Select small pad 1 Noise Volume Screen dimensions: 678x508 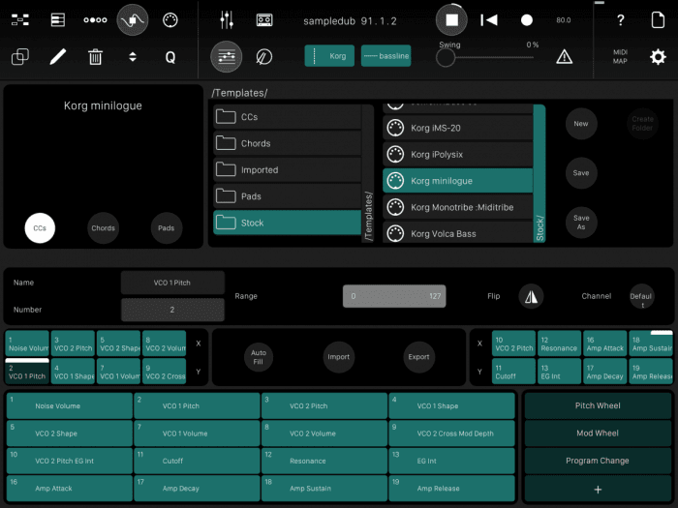point(27,344)
